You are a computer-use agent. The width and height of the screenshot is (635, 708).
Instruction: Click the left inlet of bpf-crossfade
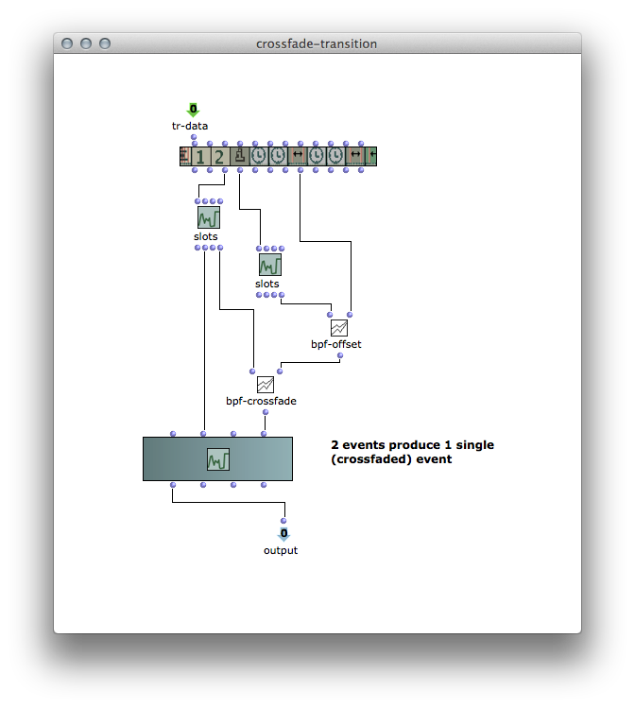tap(252, 371)
